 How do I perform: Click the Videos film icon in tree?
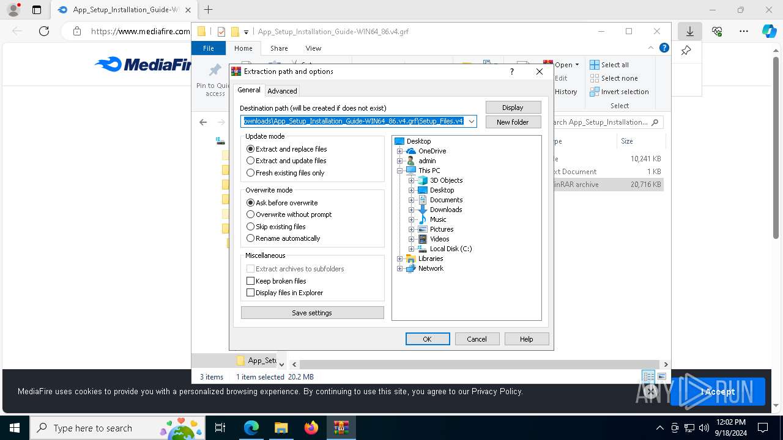422,239
